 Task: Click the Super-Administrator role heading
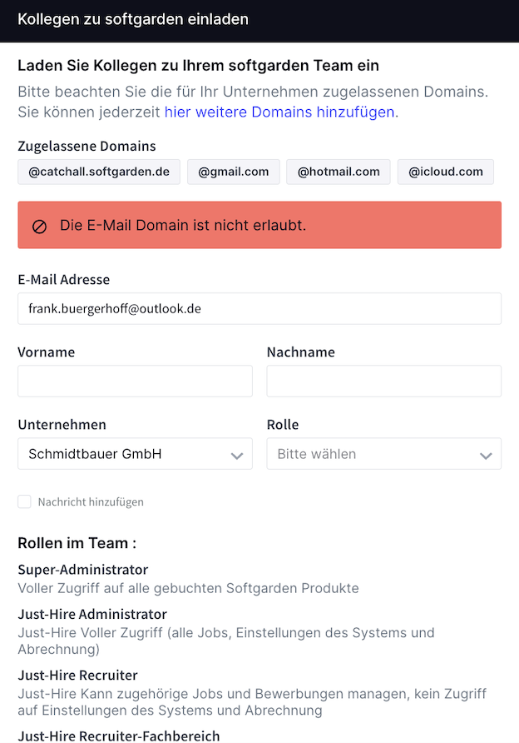pos(83,570)
